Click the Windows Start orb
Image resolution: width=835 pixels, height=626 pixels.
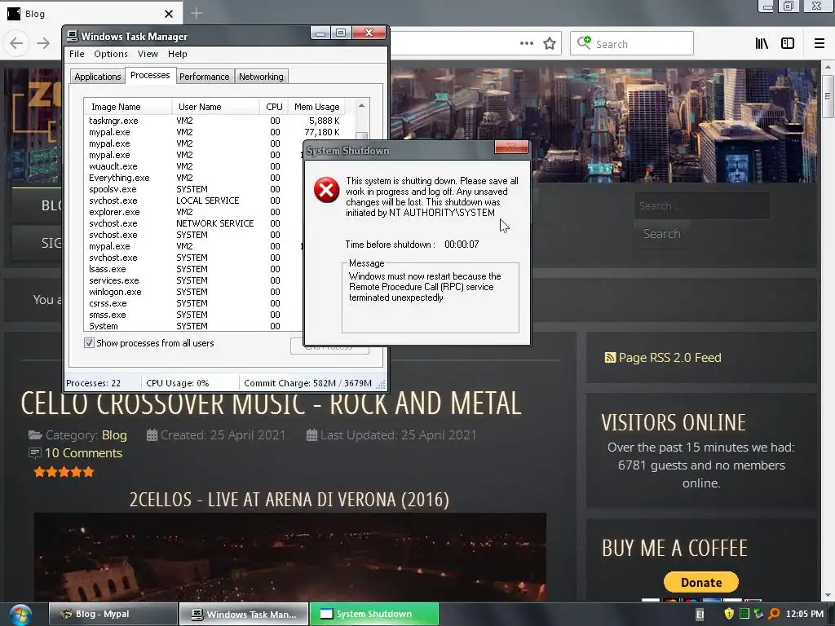20,615
